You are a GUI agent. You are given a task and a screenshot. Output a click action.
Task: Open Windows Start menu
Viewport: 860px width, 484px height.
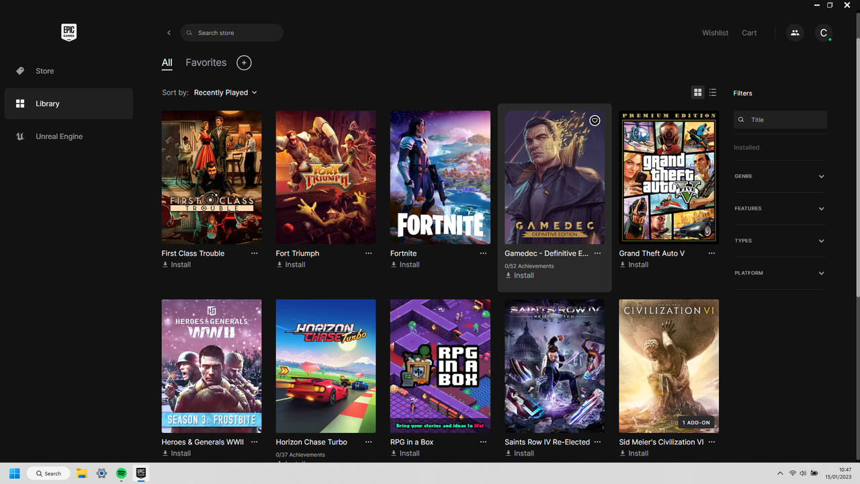[15, 473]
